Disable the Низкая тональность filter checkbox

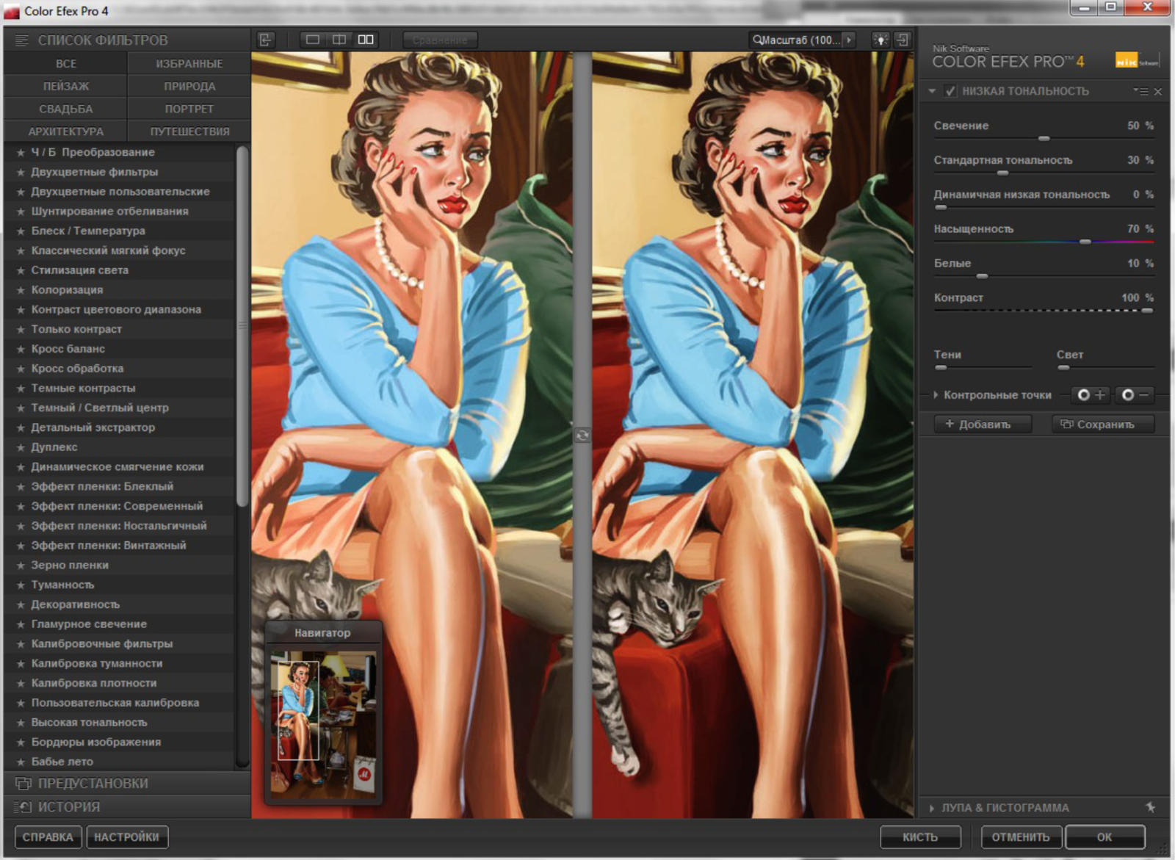[x=950, y=91]
